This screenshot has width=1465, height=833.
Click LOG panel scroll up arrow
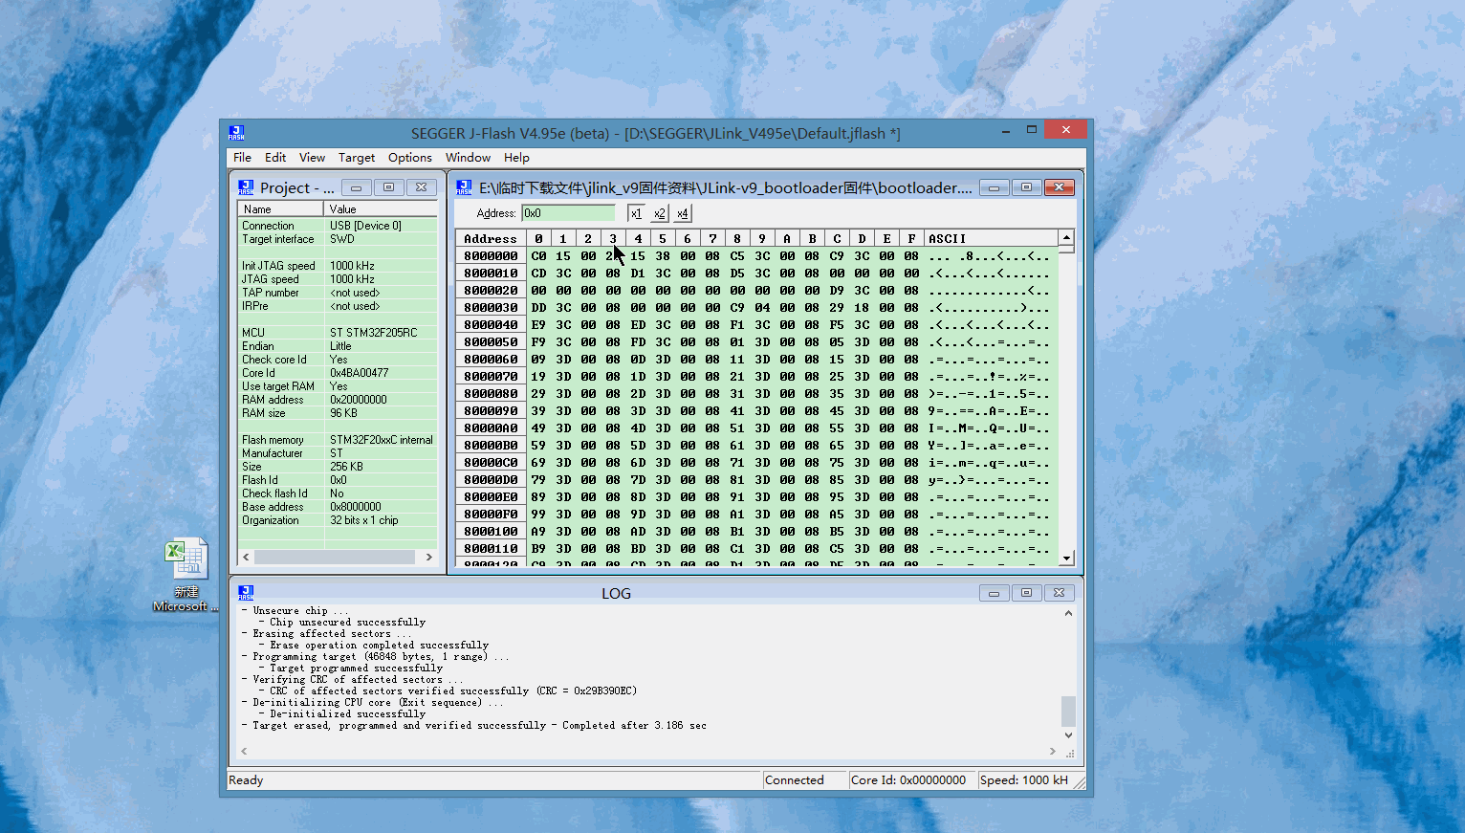(x=1068, y=613)
